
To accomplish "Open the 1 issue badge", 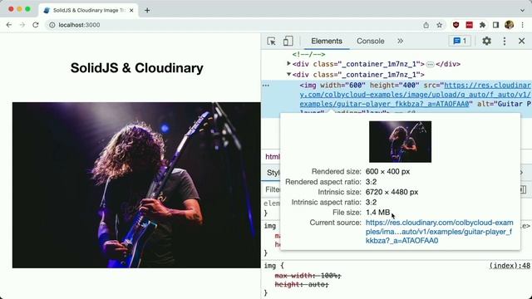I will 460,41.
